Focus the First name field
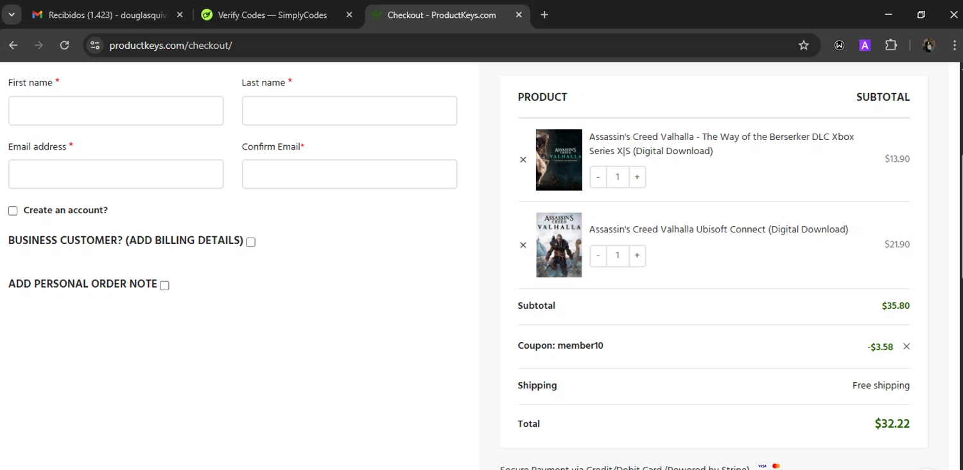Image resolution: width=963 pixels, height=470 pixels. click(116, 111)
